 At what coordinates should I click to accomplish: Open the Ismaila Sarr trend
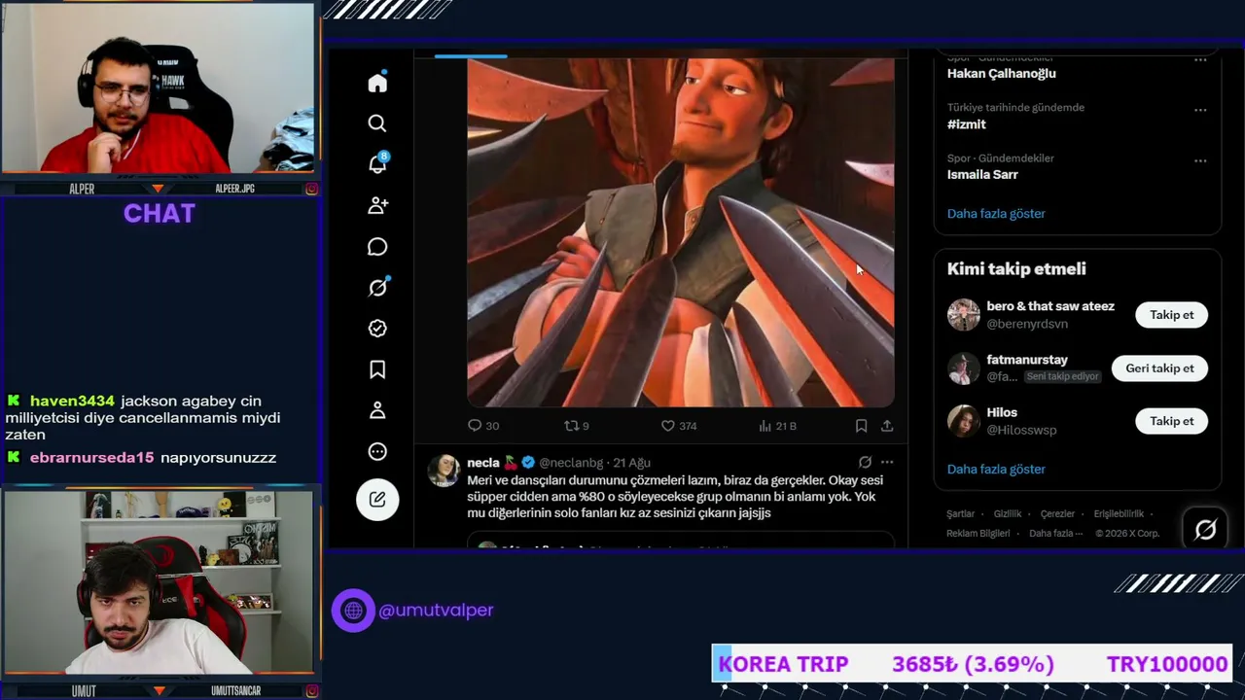[982, 175]
